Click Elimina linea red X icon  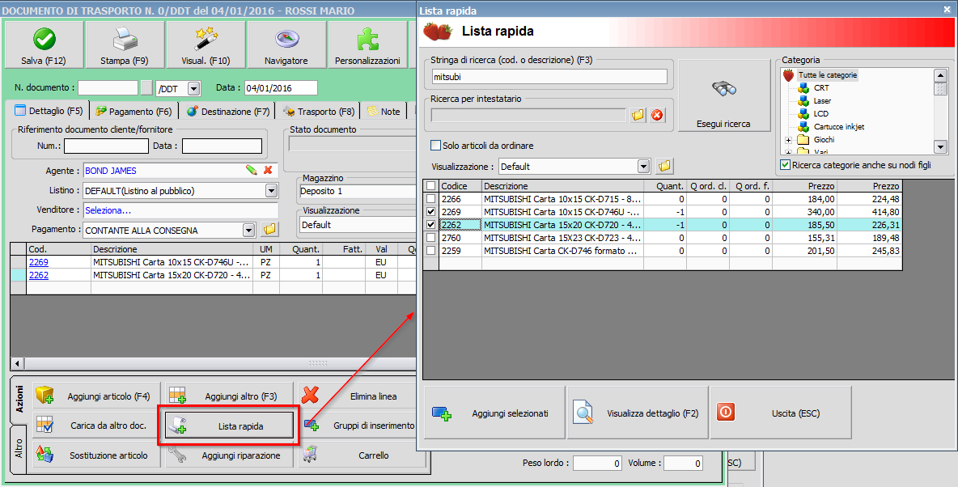[311, 396]
